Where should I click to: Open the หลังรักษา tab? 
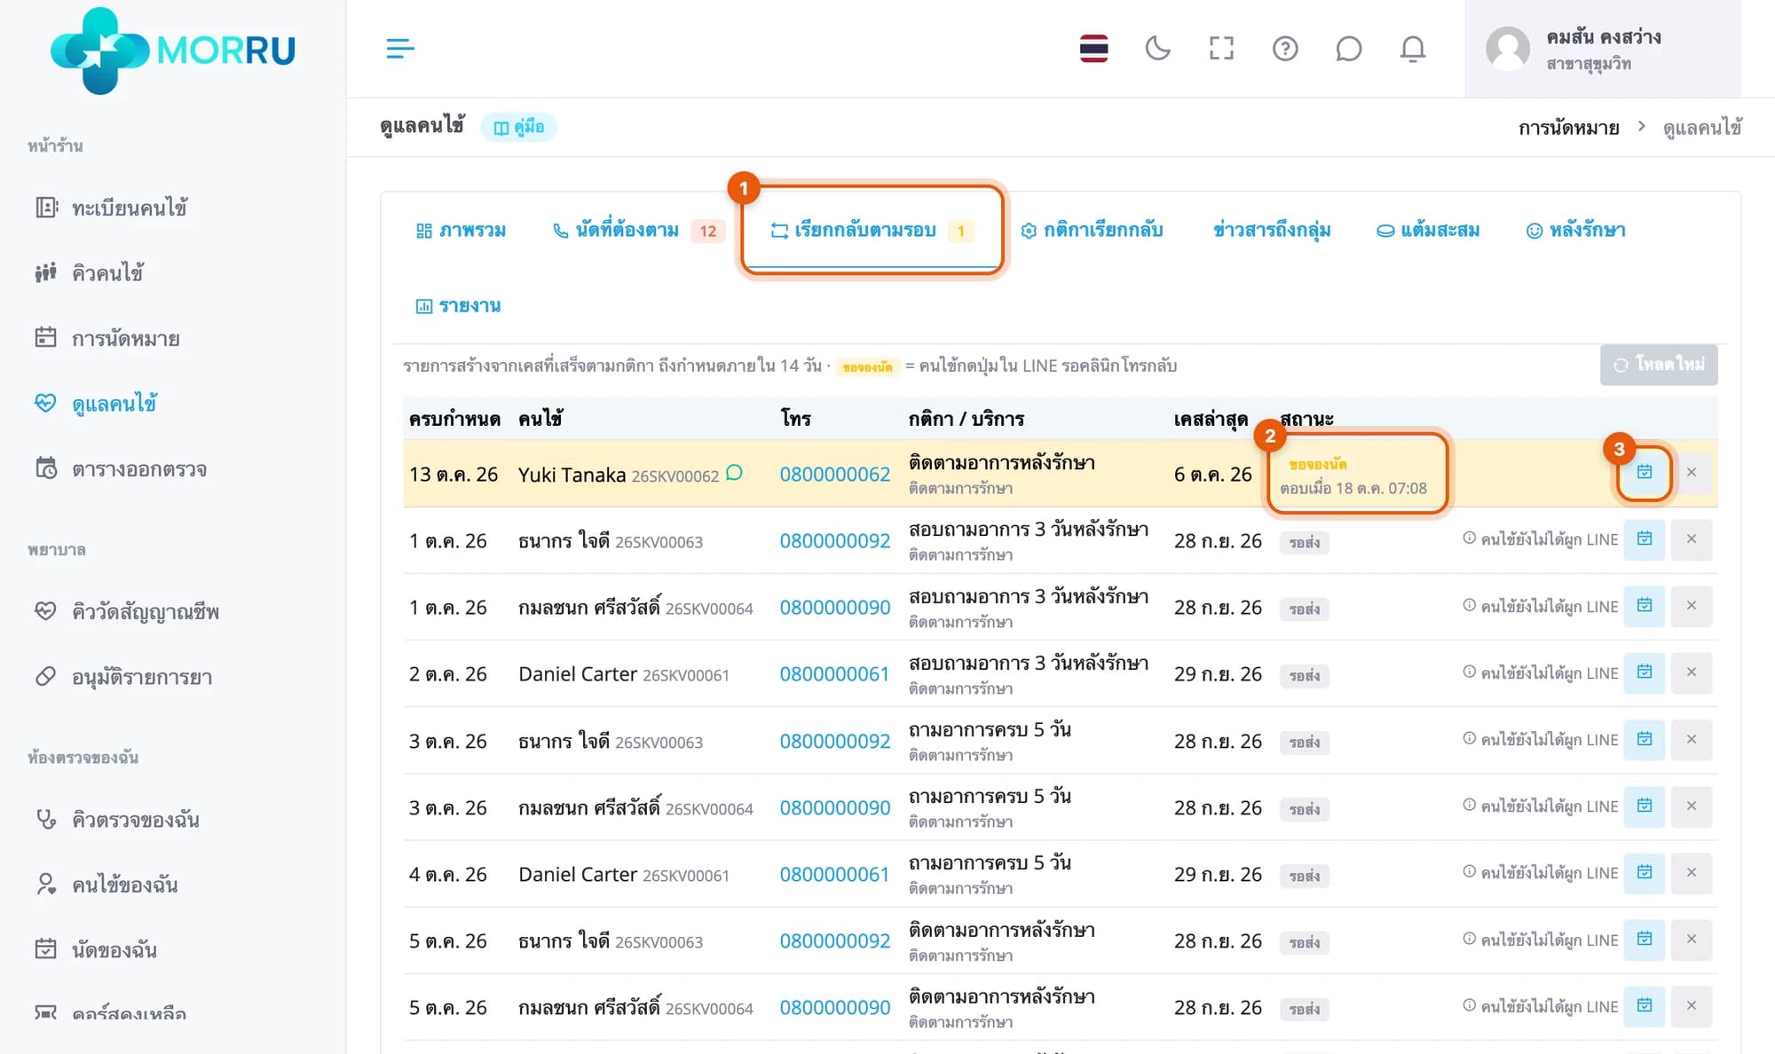click(1575, 230)
